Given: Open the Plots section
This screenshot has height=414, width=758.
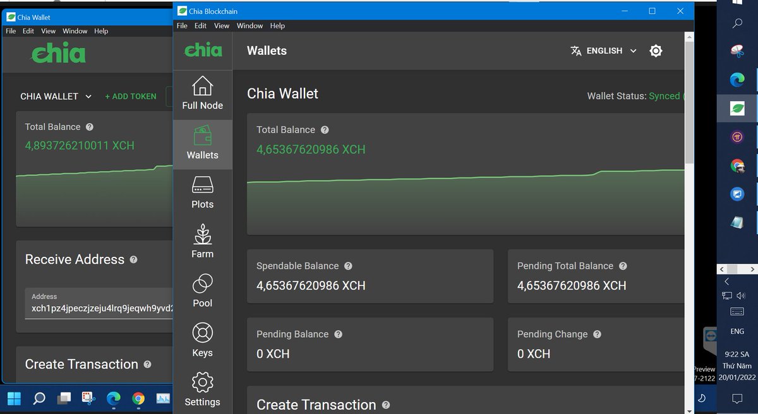Looking at the screenshot, I should [202, 192].
